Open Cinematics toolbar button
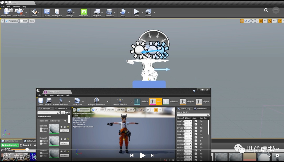This screenshot has width=284, height=162. 109,13
